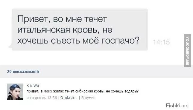Click the message bubble's tail pointer

pyautogui.click(x=10, y=46)
